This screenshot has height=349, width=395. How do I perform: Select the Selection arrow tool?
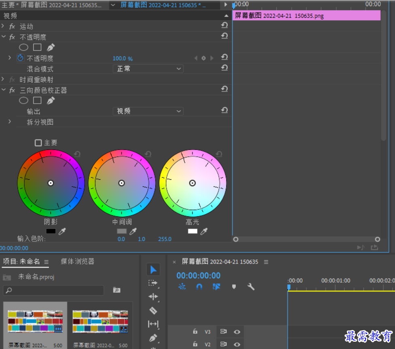pyautogui.click(x=153, y=270)
